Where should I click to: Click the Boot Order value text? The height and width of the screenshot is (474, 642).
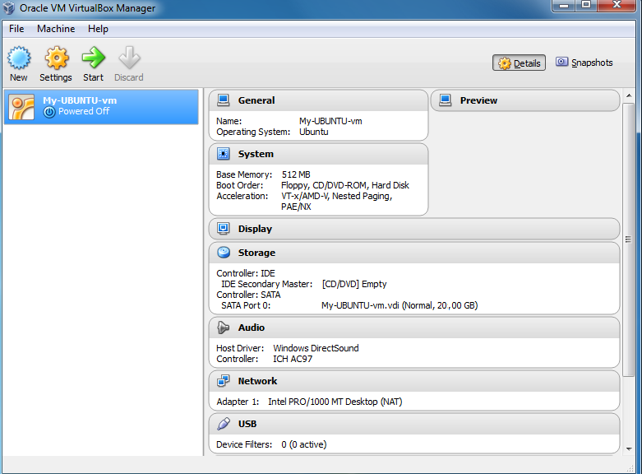tap(345, 185)
